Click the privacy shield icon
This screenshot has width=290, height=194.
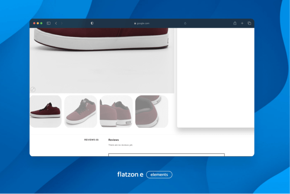tap(92, 23)
